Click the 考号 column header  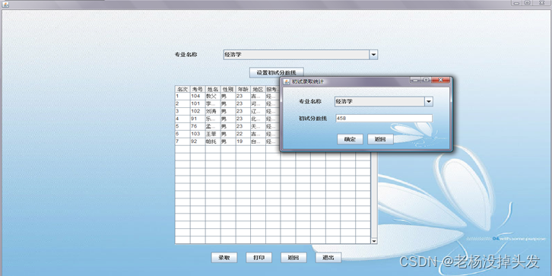[x=198, y=89]
